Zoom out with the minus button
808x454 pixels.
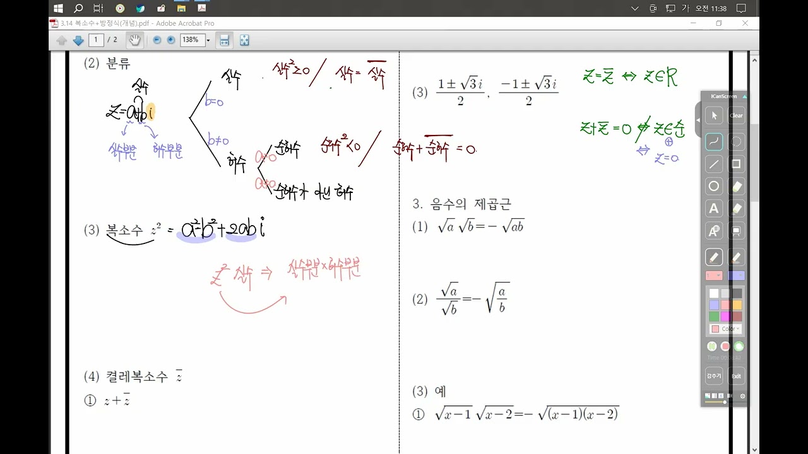[x=157, y=40]
